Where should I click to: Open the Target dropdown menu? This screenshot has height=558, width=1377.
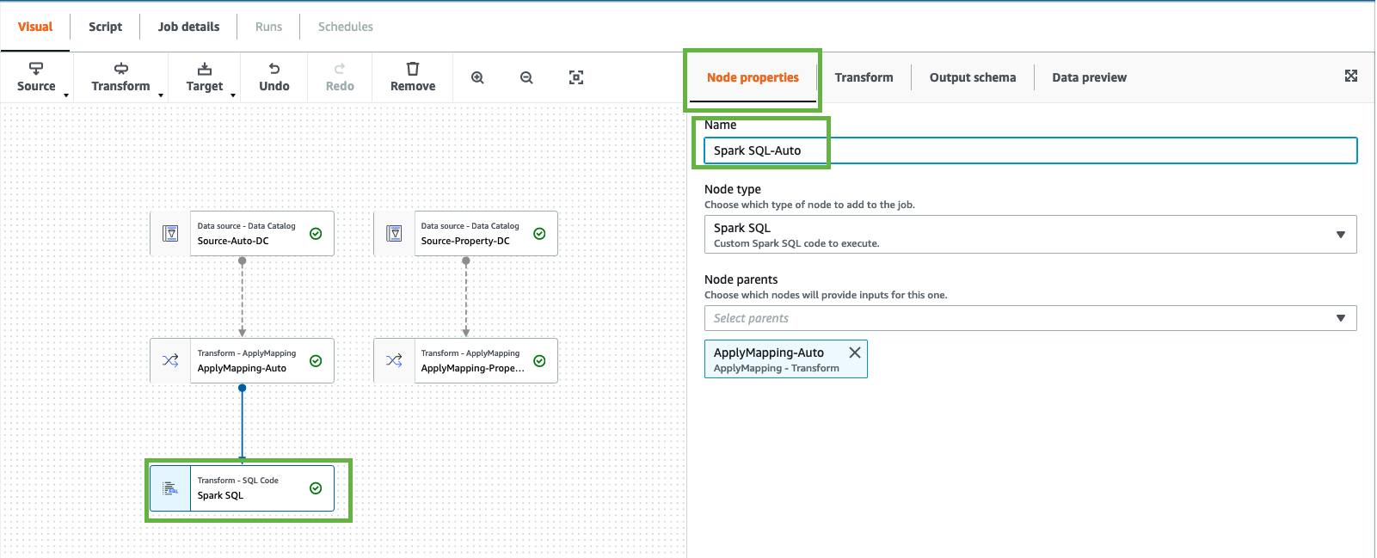point(205,77)
